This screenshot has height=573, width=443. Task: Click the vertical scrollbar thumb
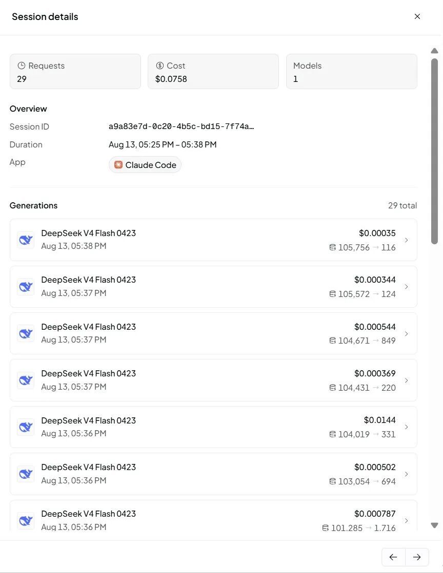point(435,151)
